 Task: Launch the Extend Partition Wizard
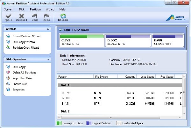(x=26, y=36)
